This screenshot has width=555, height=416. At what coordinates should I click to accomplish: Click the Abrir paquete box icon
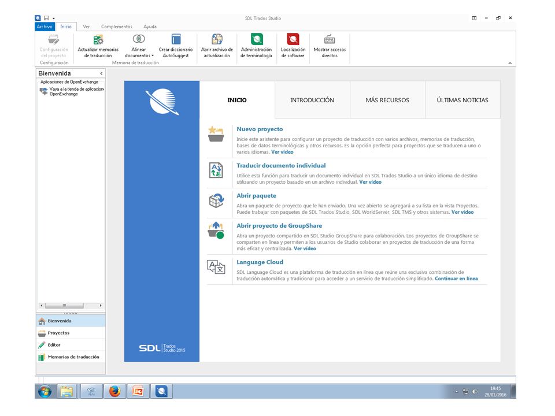point(216,200)
